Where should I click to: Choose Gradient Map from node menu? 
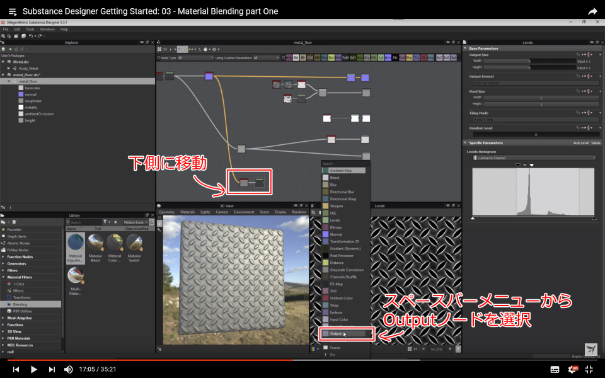(344, 171)
